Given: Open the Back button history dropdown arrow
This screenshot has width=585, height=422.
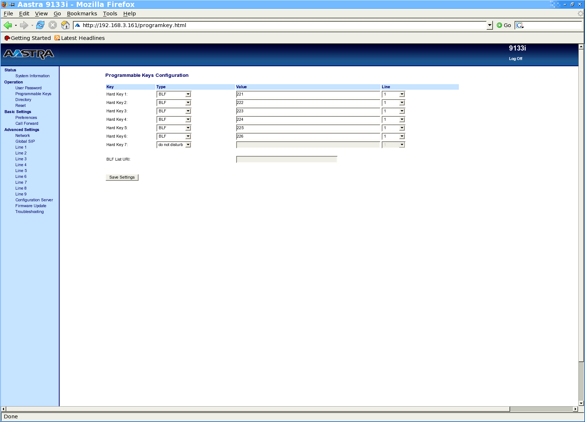Looking at the screenshot, I should (16, 26).
